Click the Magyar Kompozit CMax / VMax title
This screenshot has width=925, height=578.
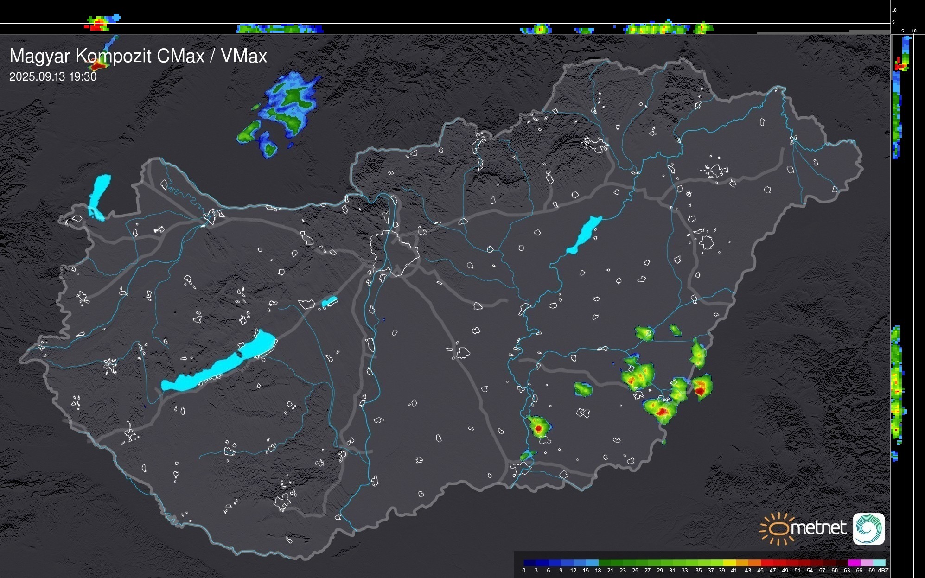coord(138,56)
